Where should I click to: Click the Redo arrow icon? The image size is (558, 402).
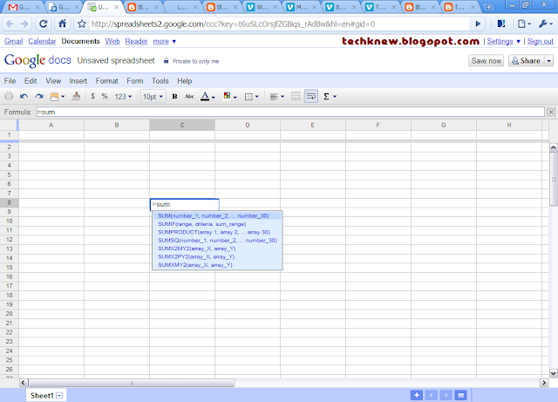(x=39, y=96)
